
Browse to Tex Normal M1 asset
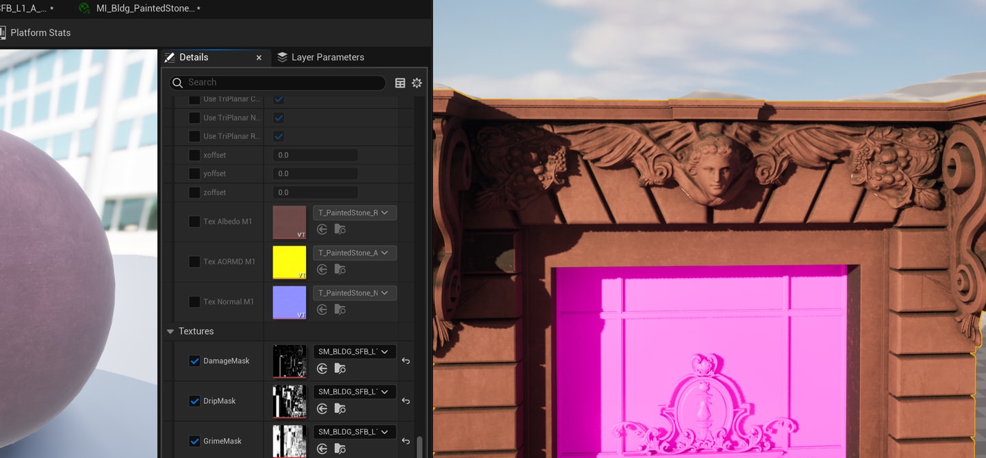pos(340,310)
